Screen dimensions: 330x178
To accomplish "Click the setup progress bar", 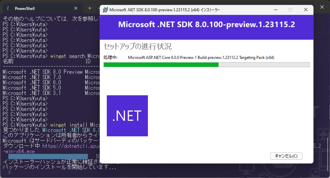I will coord(206,65).
